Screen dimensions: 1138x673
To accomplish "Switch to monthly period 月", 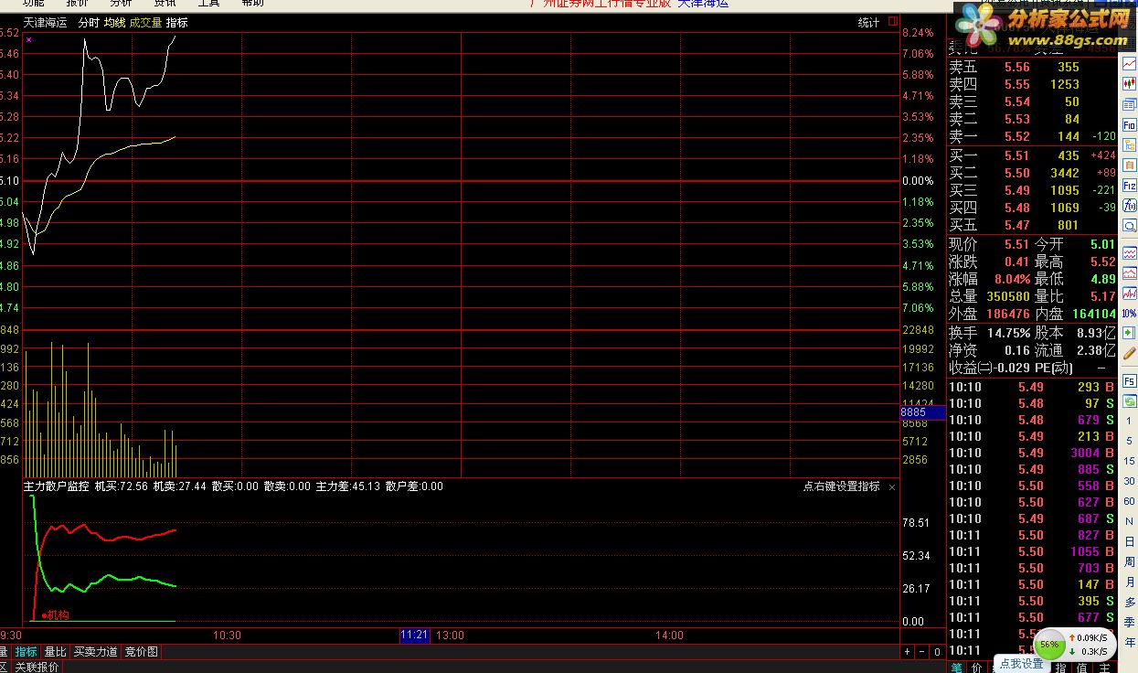I will point(1130,582).
